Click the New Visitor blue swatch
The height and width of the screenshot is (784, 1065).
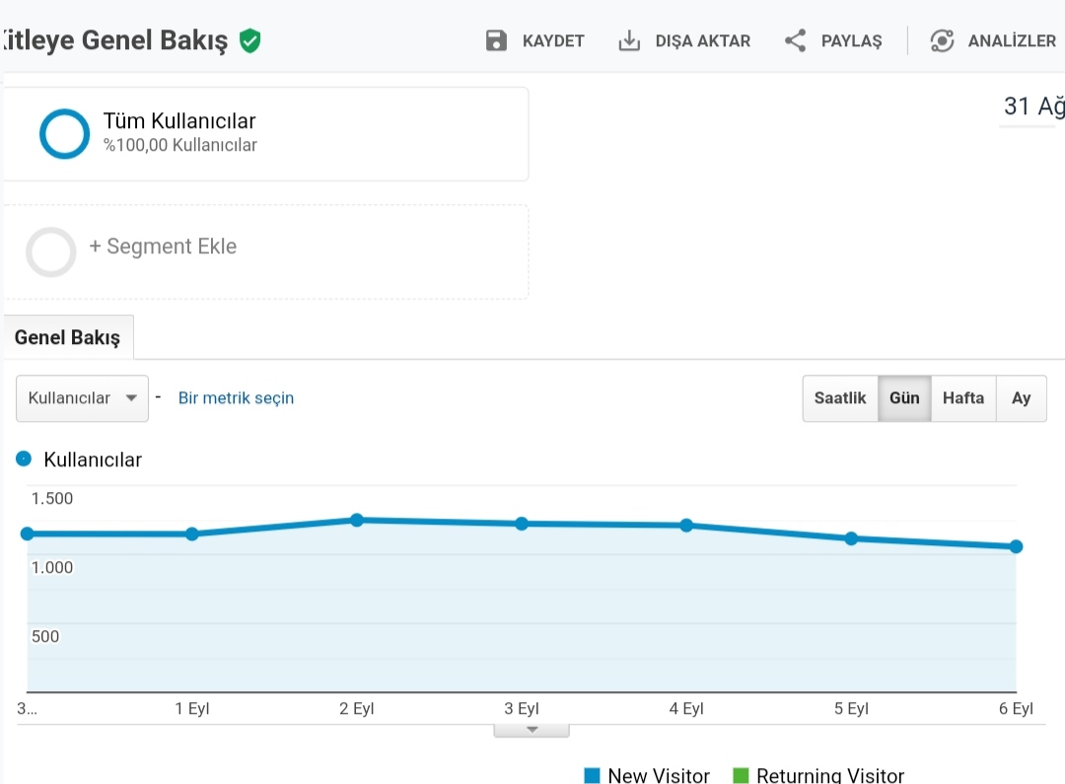click(x=593, y=775)
